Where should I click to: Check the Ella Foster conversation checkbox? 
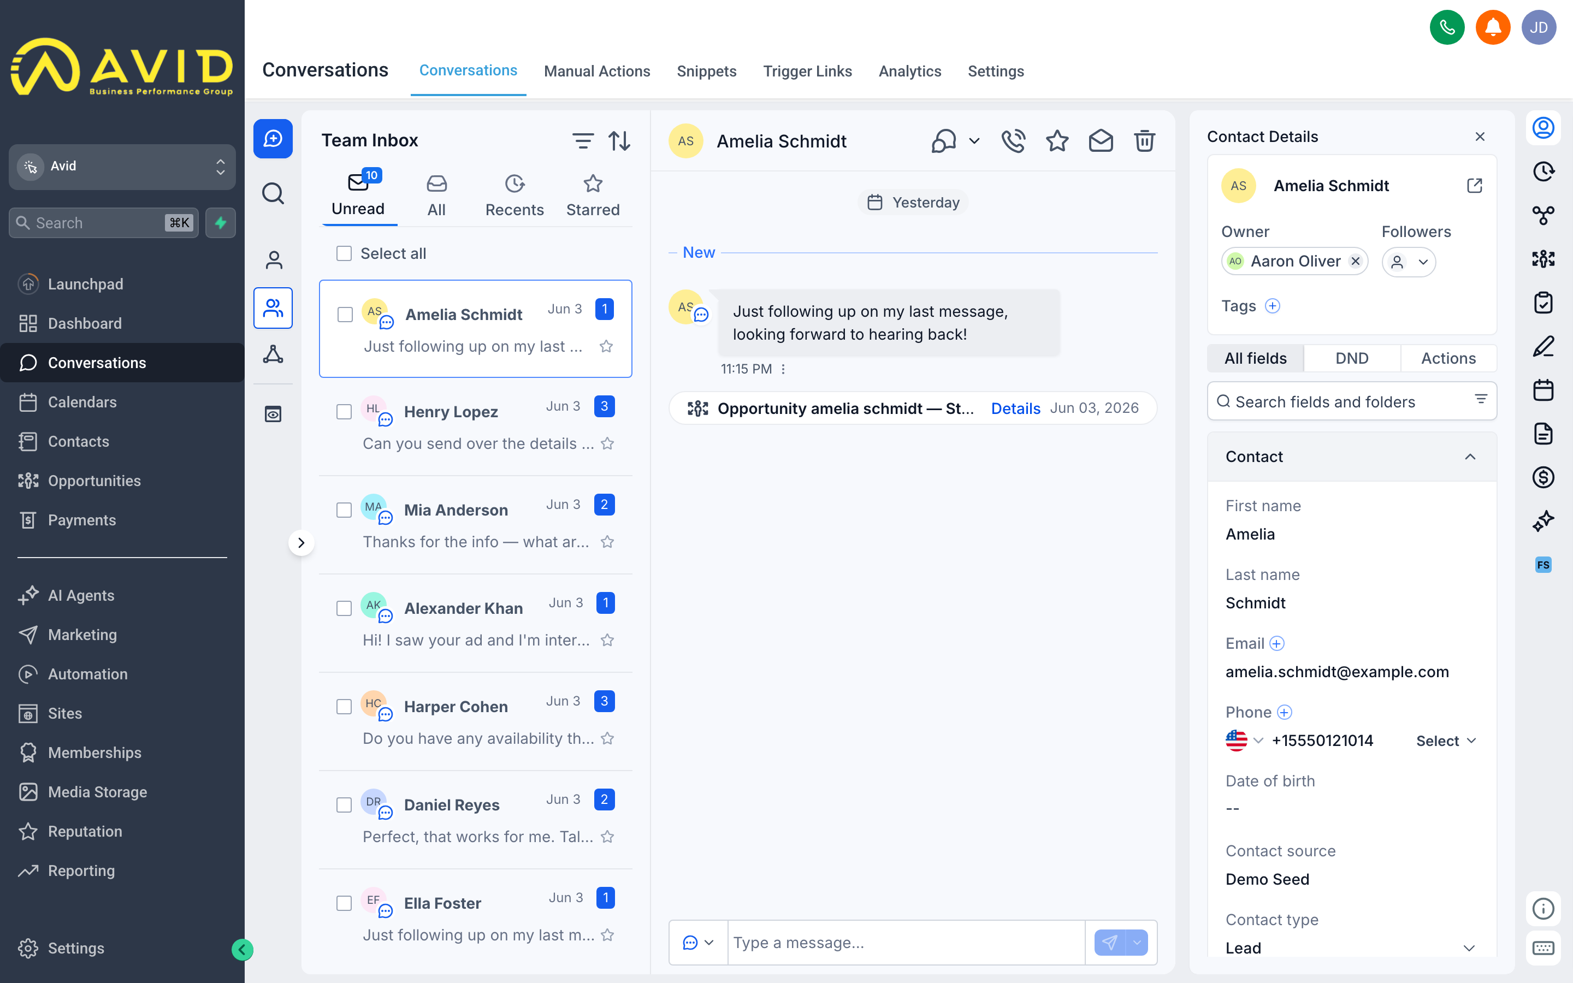point(344,904)
